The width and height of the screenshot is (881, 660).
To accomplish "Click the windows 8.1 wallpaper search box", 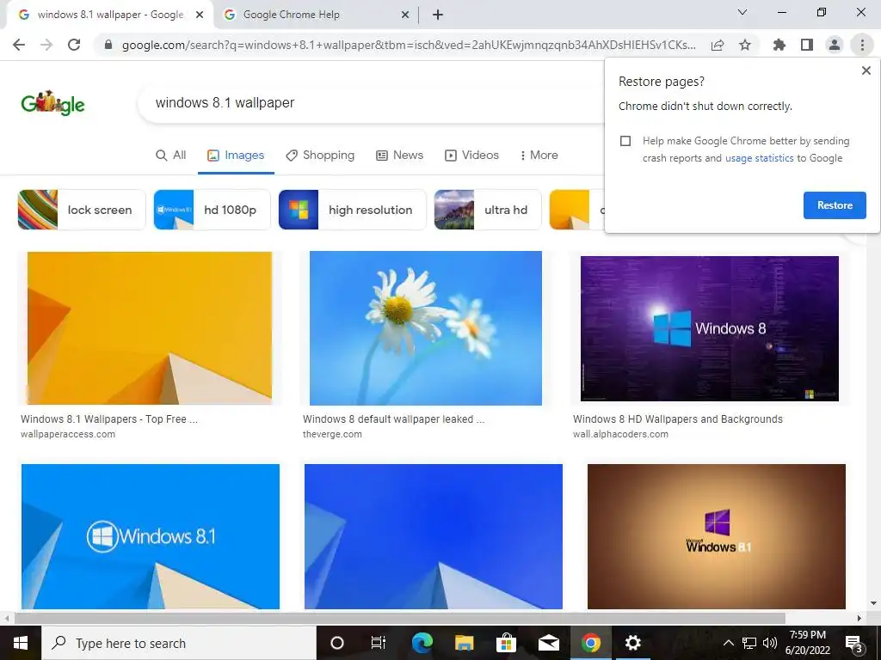I will coord(371,103).
